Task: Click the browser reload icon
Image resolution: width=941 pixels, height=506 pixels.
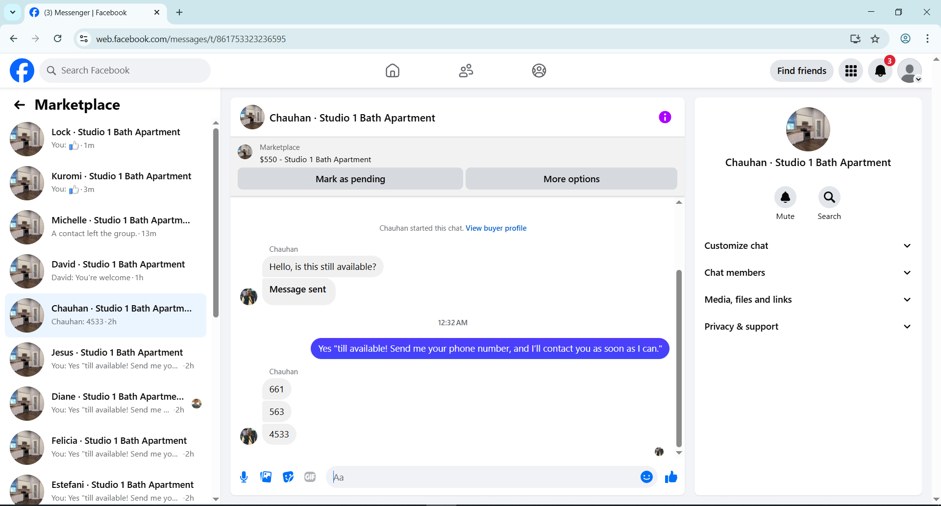Action: [x=58, y=39]
